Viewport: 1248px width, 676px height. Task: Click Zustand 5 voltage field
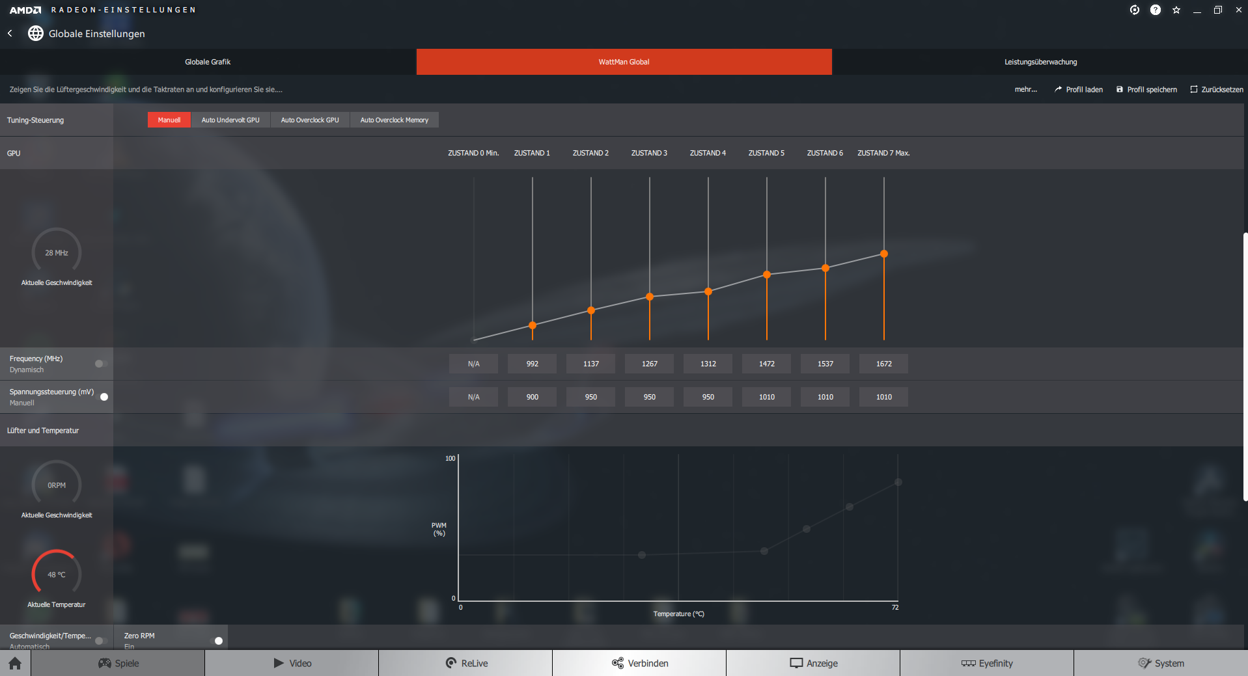767,397
